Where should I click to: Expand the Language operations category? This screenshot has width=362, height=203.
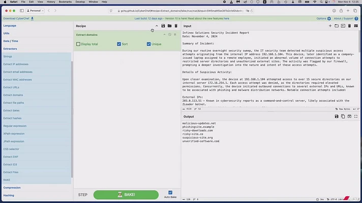(10, 25)
